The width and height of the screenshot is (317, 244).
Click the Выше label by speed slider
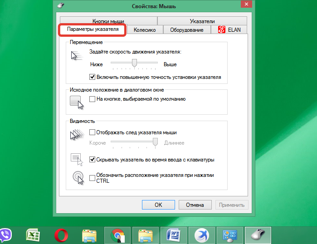click(x=170, y=64)
